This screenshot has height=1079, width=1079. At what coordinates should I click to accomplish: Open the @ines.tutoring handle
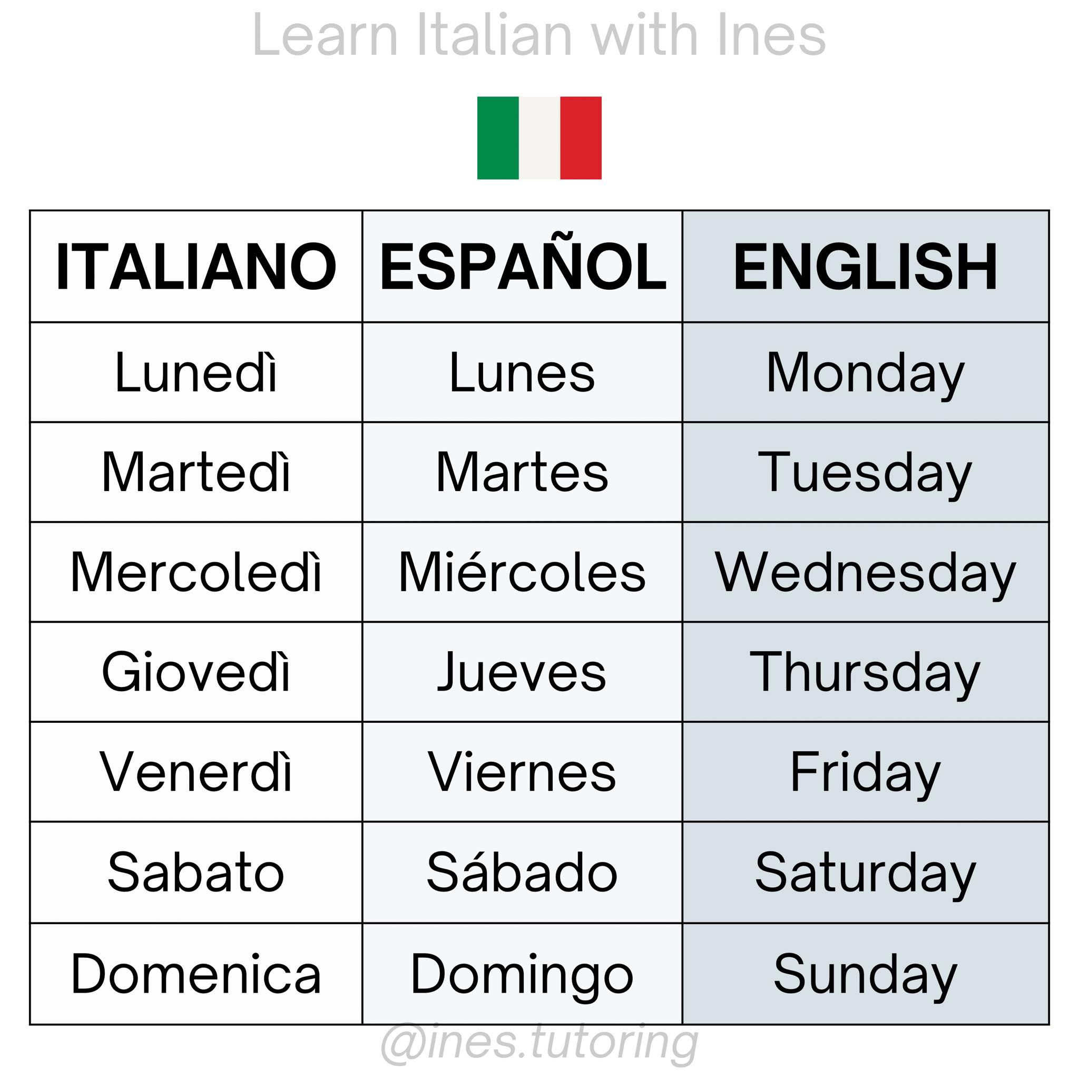coord(539,1043)
